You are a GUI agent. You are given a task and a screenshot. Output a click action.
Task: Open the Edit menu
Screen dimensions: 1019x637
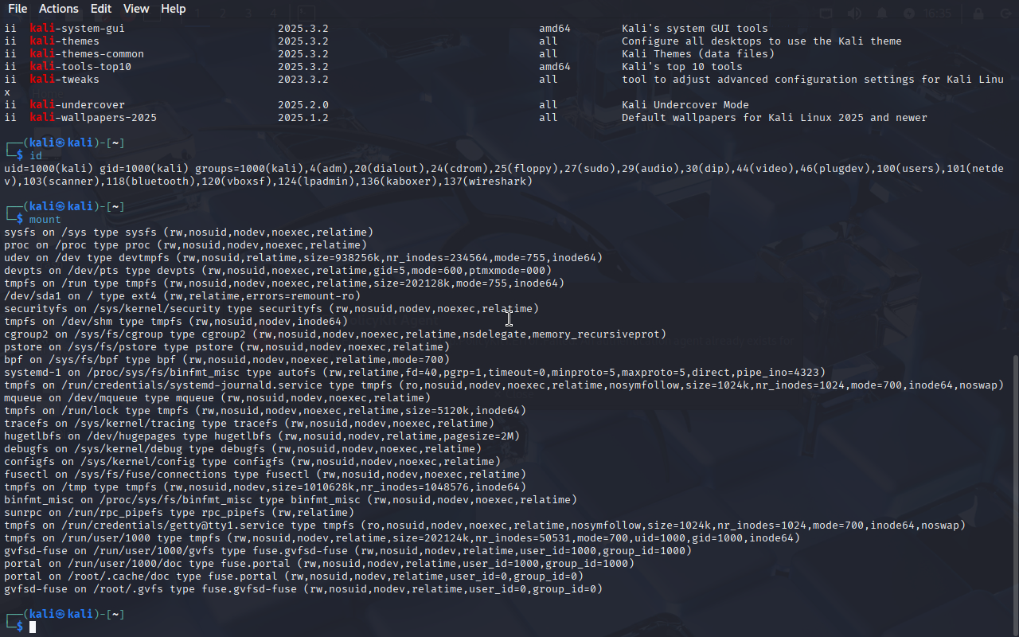point(101,9)
